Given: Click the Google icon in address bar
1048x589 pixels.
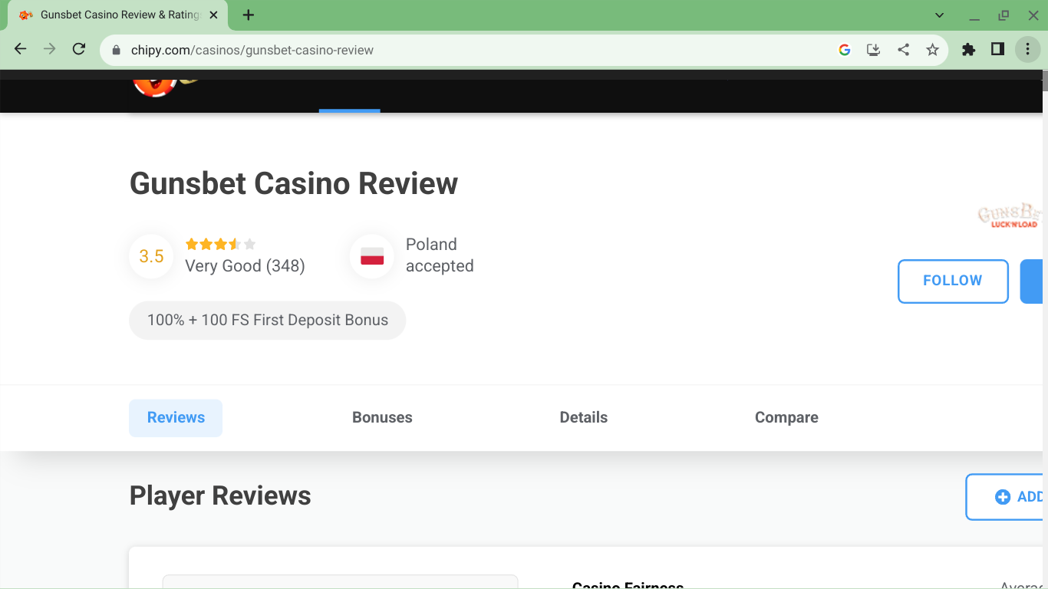Looking at the screenshot, I should 845,50.
